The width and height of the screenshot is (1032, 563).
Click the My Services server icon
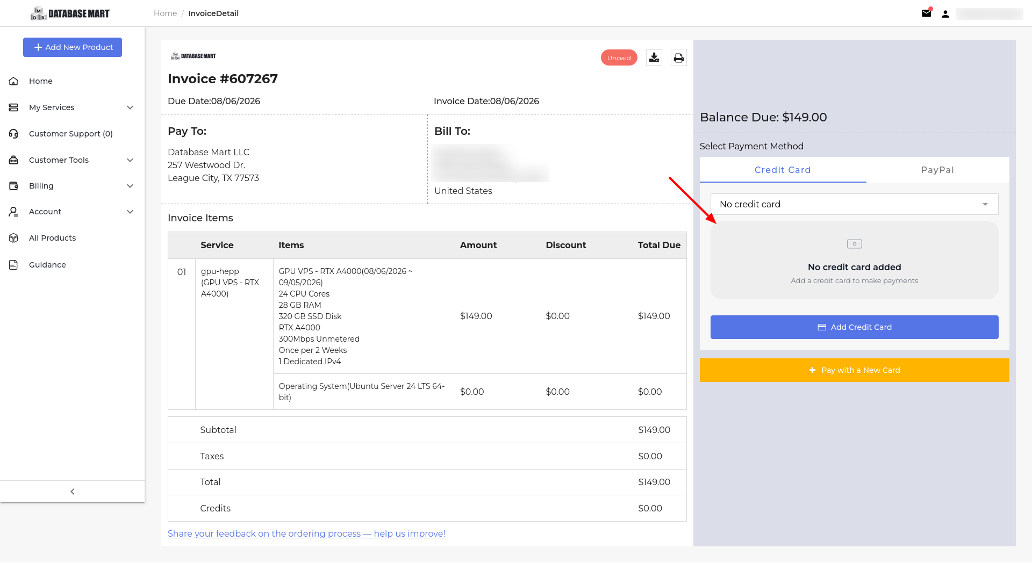tap(14, 107)
